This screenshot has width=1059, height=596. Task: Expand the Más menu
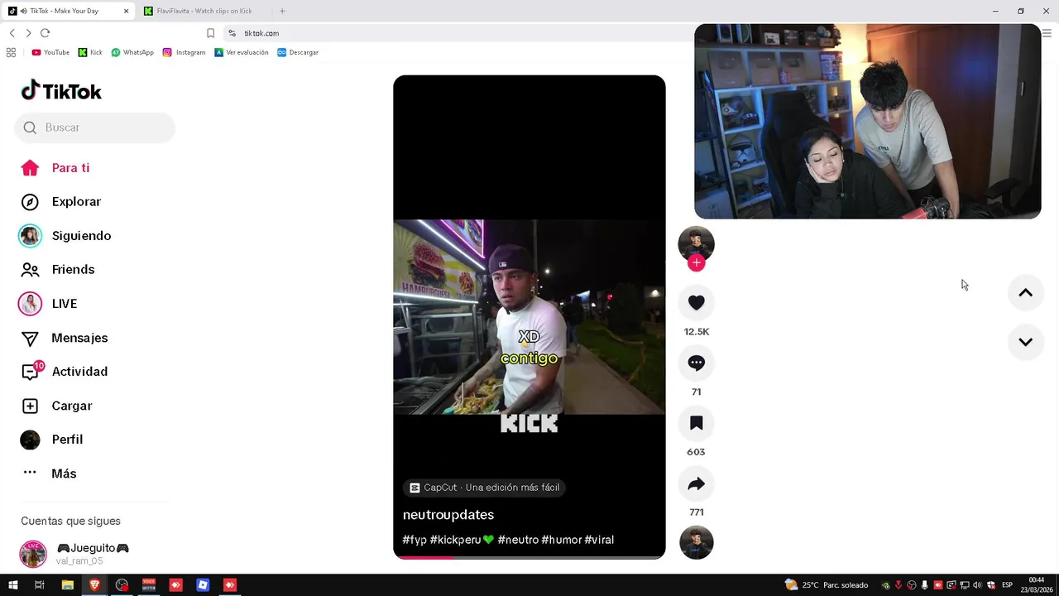[49, 473]
